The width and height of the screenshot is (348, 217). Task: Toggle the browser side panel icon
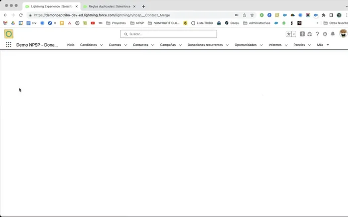pyautogui.click(x=331, y=15)
